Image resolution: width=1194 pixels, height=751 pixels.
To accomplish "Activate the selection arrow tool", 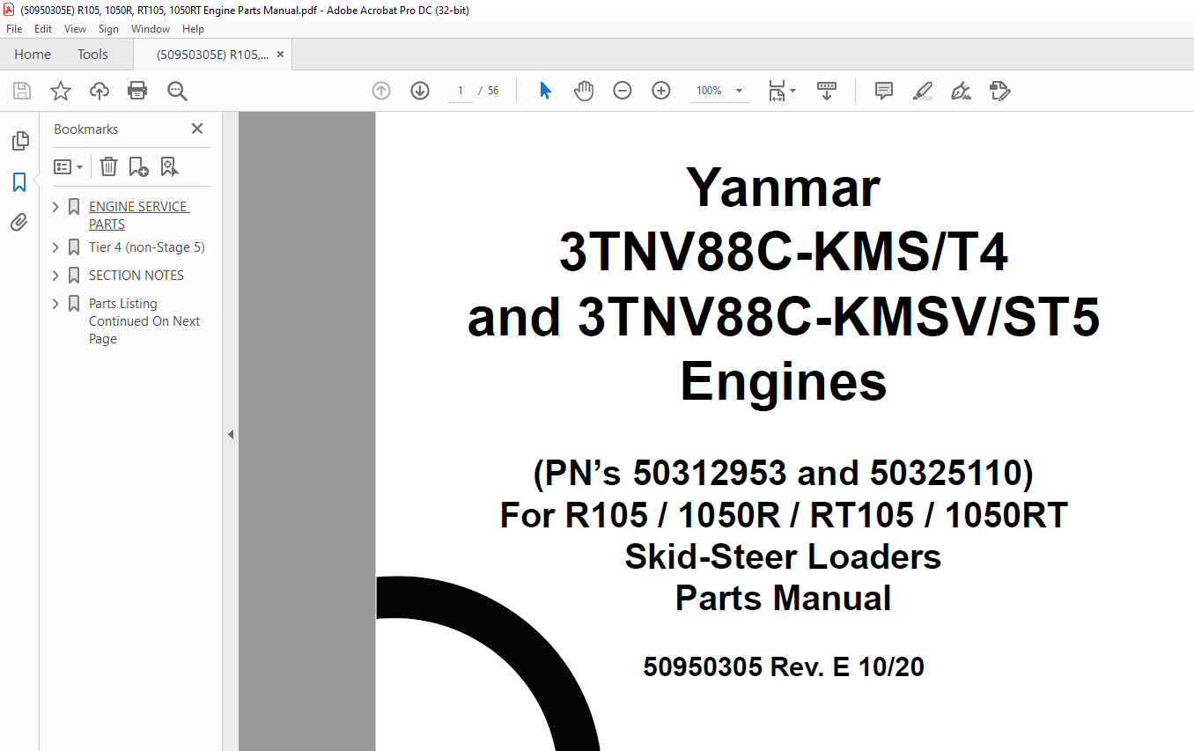I will 545,91.
